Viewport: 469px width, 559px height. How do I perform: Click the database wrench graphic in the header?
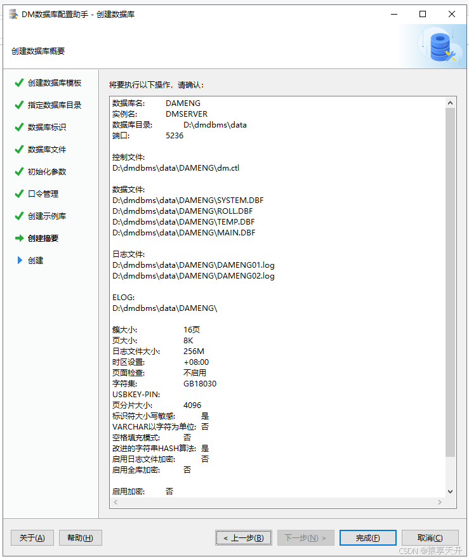[x=442, y=47]
